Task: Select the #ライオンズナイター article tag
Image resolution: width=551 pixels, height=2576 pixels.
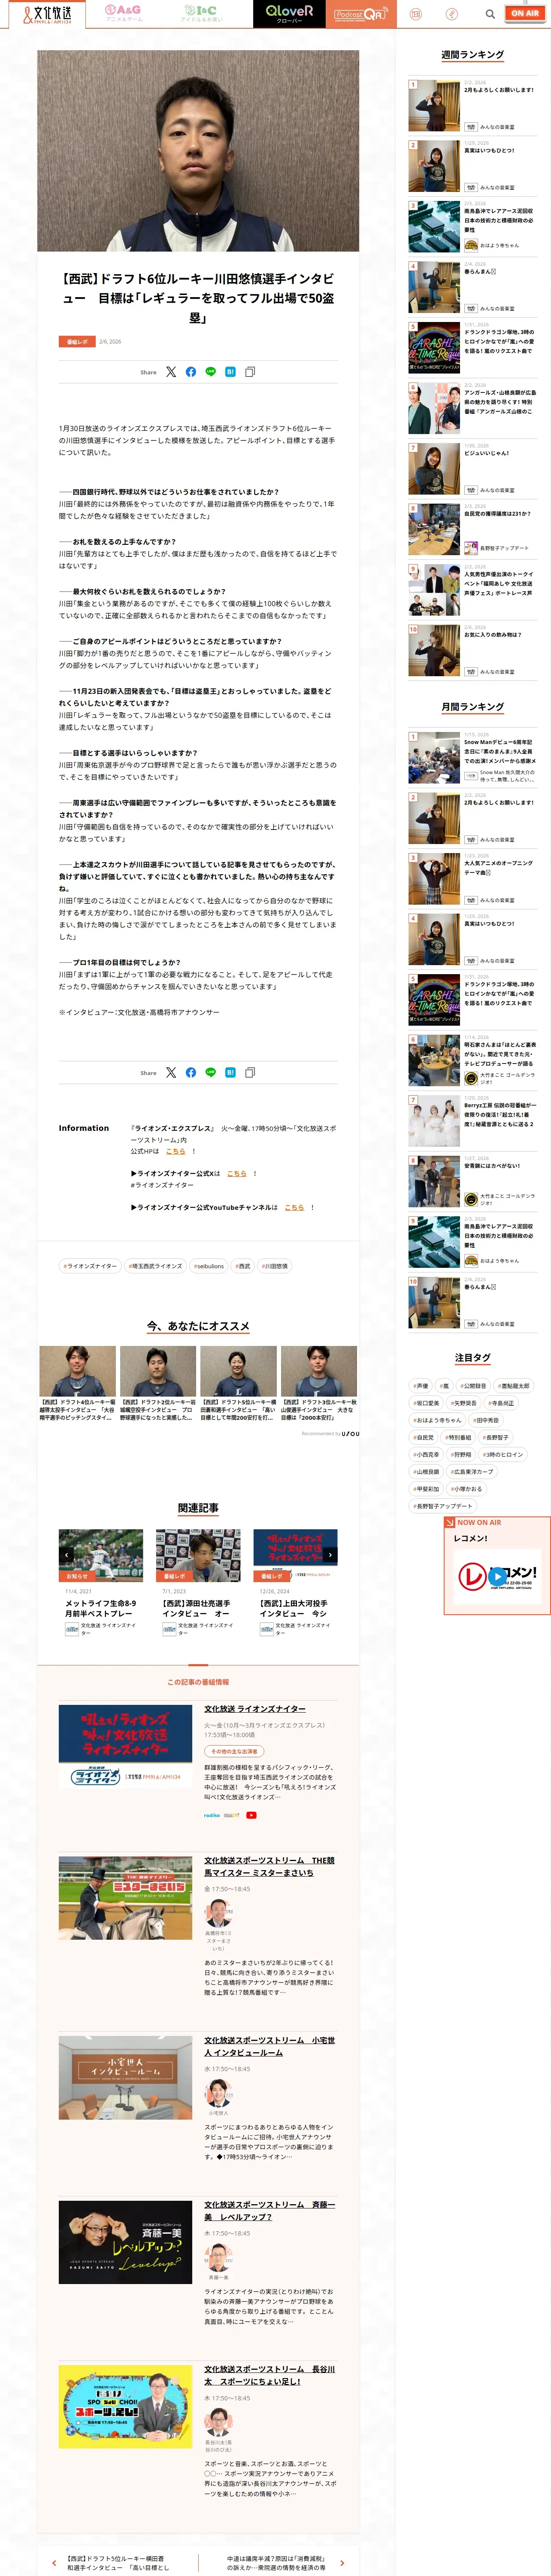Action: tap(90, 1266)
